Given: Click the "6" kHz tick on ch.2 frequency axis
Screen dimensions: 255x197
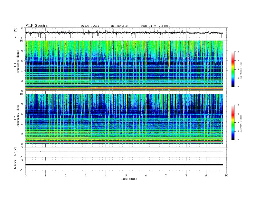Looking at the screenshot, I should [x=23, y=114].
